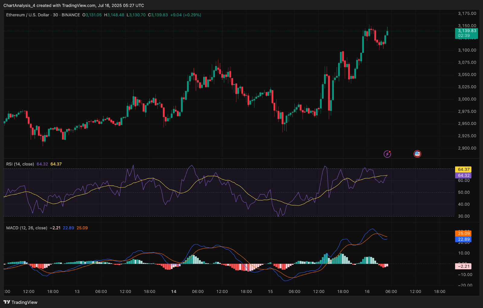Select the MACD (12, 26, close) indicator legend
483x308 pixels.
click(x=27, y=228)
